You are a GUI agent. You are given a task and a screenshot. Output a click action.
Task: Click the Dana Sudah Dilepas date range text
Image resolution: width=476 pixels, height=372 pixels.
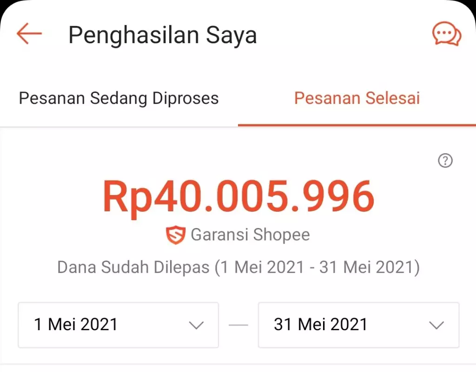pyautogui.click(x=238, y=267)
